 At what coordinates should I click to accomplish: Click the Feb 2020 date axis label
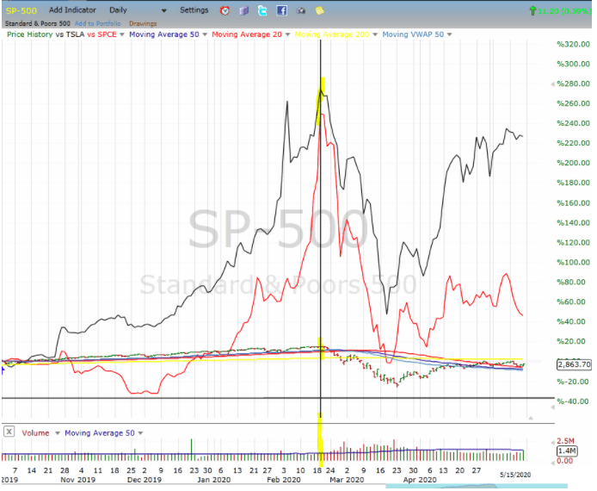tap(284, 480)
